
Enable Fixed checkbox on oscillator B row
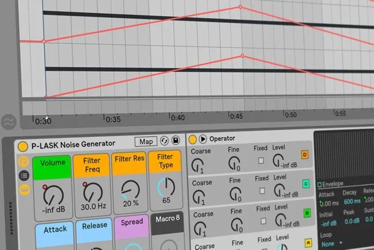coord(263,221)
